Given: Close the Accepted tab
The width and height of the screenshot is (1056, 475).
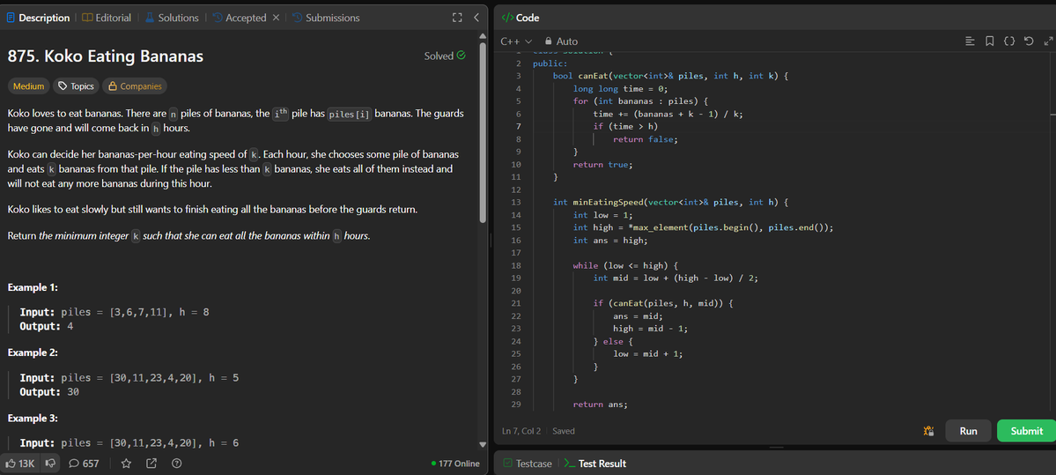Looking at the screenshot, I should point(277,18).
